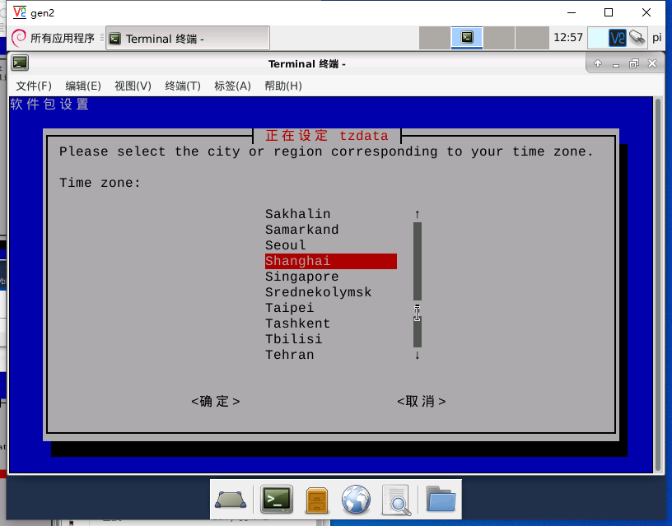Open the 帮助(H) menu
Screen dimensions: 672x526
pos(282,86)
